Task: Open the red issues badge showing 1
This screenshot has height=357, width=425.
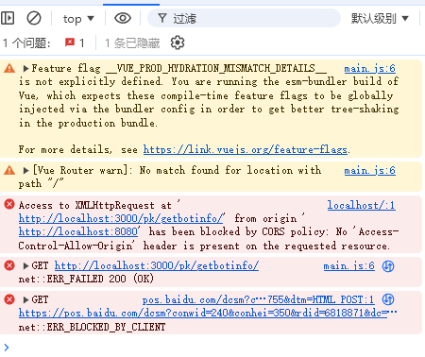Action: tap(75, 42)
